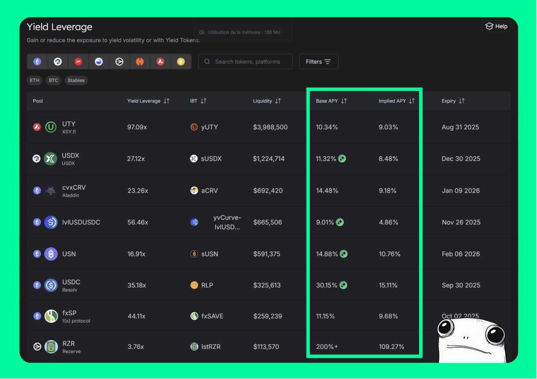Screen dimensions: 537x379
Task: Sort by Yield Leverage column
Action: coord(148,101)
